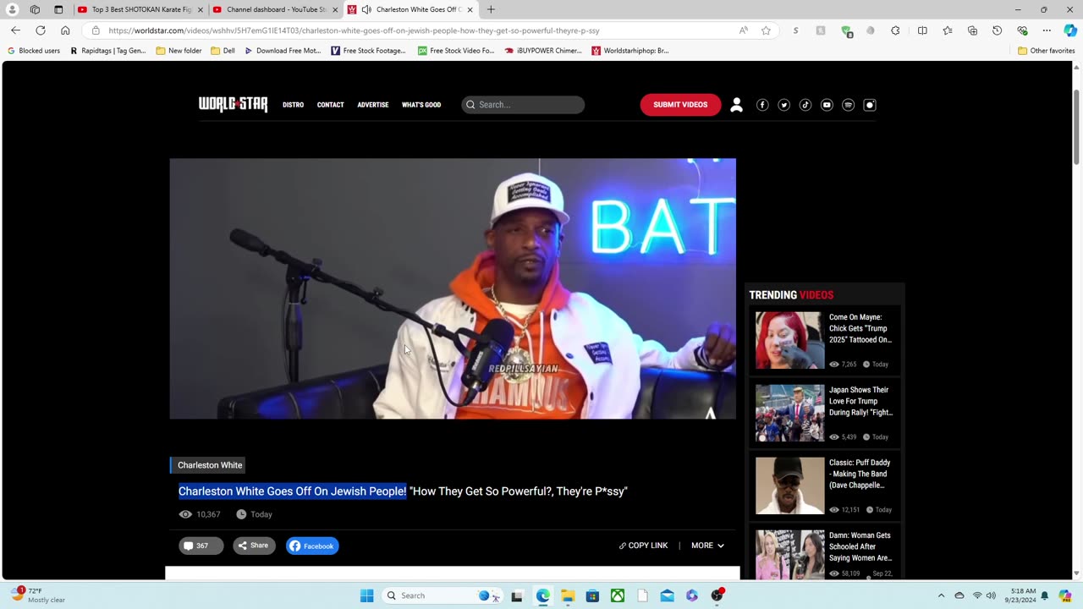Open the browser tab actions menu
This screenshot has height=609, width=1083.
tap(58, 9)
